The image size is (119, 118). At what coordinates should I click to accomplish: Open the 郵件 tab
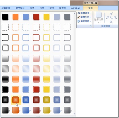click(32, 8)
